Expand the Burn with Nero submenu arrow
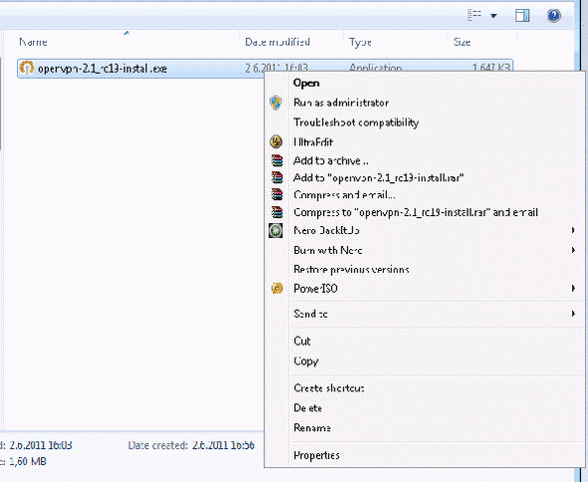588x482 pixels. (x=573, y=250)
